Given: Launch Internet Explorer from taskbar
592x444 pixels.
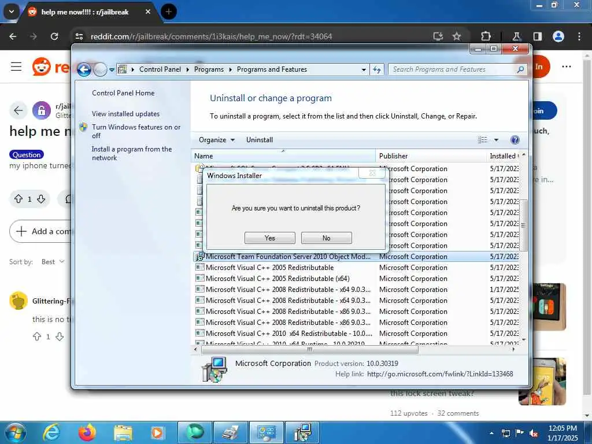Looking at the screenshot, I should tap(51, 432).
